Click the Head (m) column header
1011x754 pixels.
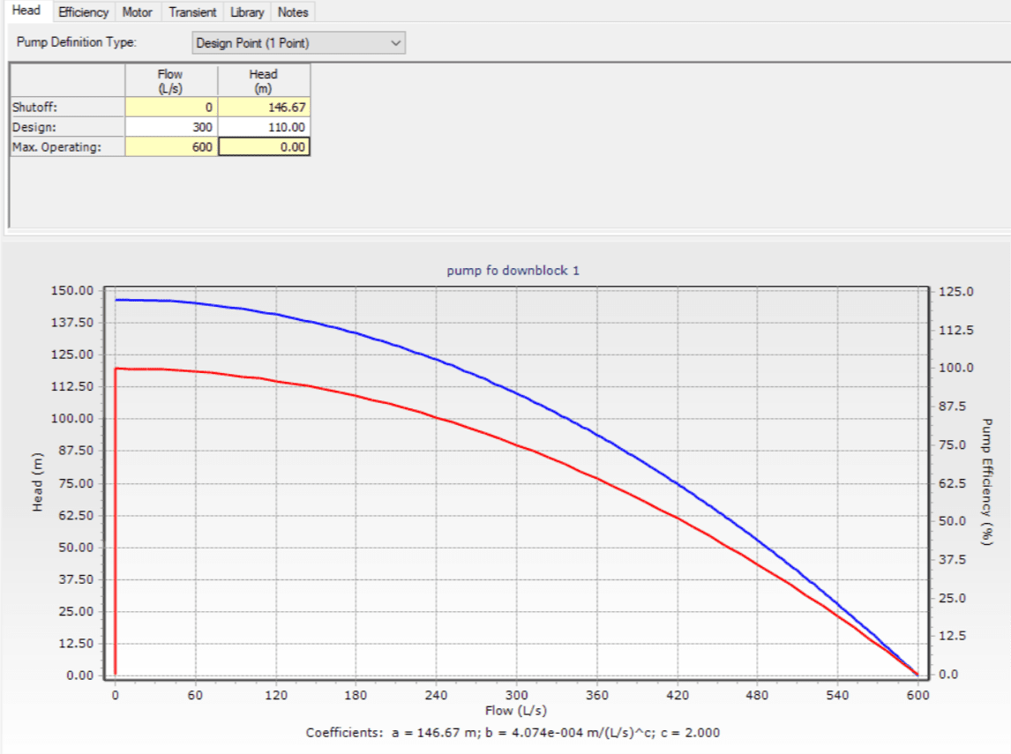tap(263, 81)
